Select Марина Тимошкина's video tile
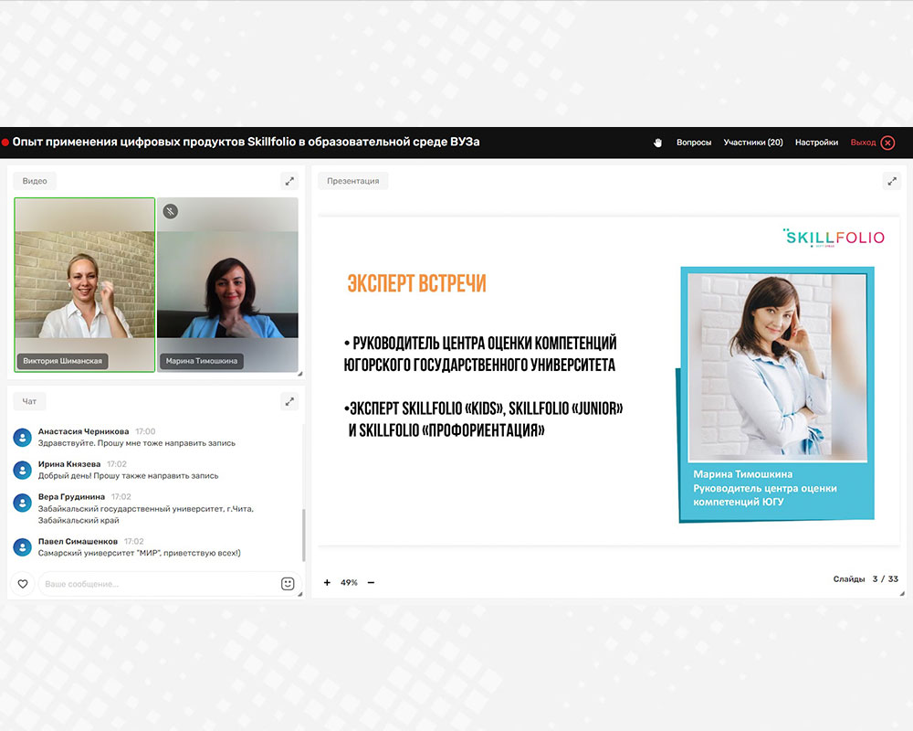 (227, 284)
